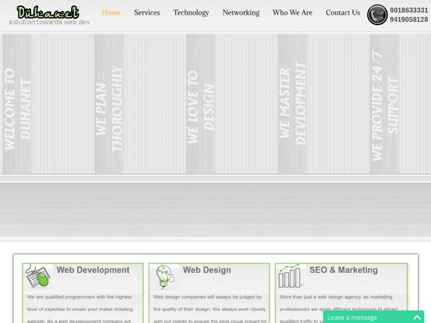Select the We Plan Thoroughly slider panel
This screenshot has width=431, height=323.
point(109,105)
